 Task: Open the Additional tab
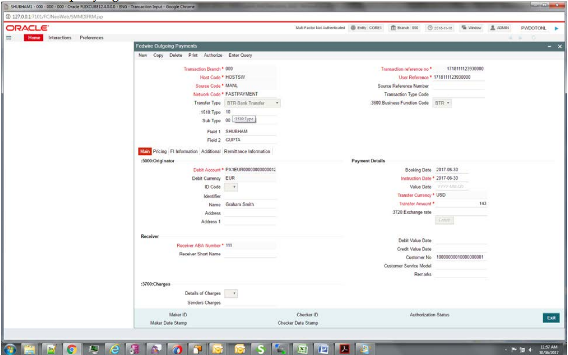coord(211,152)
